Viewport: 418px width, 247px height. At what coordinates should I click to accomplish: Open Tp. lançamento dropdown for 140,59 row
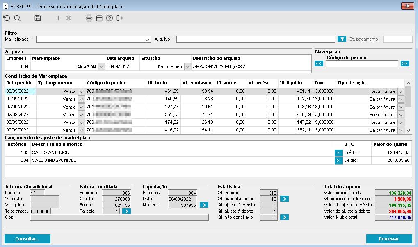pyautogui.click(x=81, y=99)
